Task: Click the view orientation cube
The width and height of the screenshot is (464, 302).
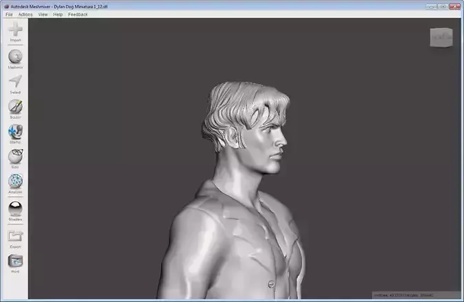Action: pyautogui.click(x=441, y=37)
